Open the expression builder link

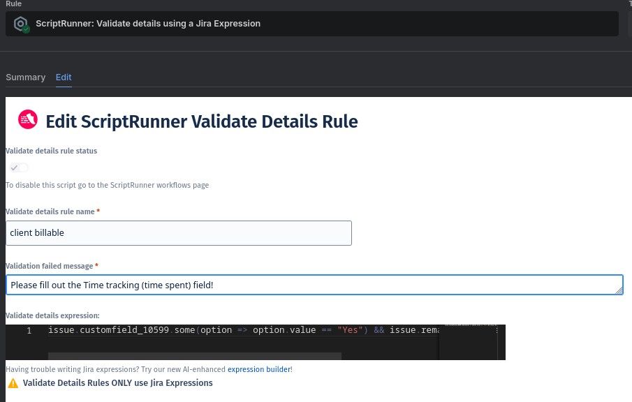[259, 369]
